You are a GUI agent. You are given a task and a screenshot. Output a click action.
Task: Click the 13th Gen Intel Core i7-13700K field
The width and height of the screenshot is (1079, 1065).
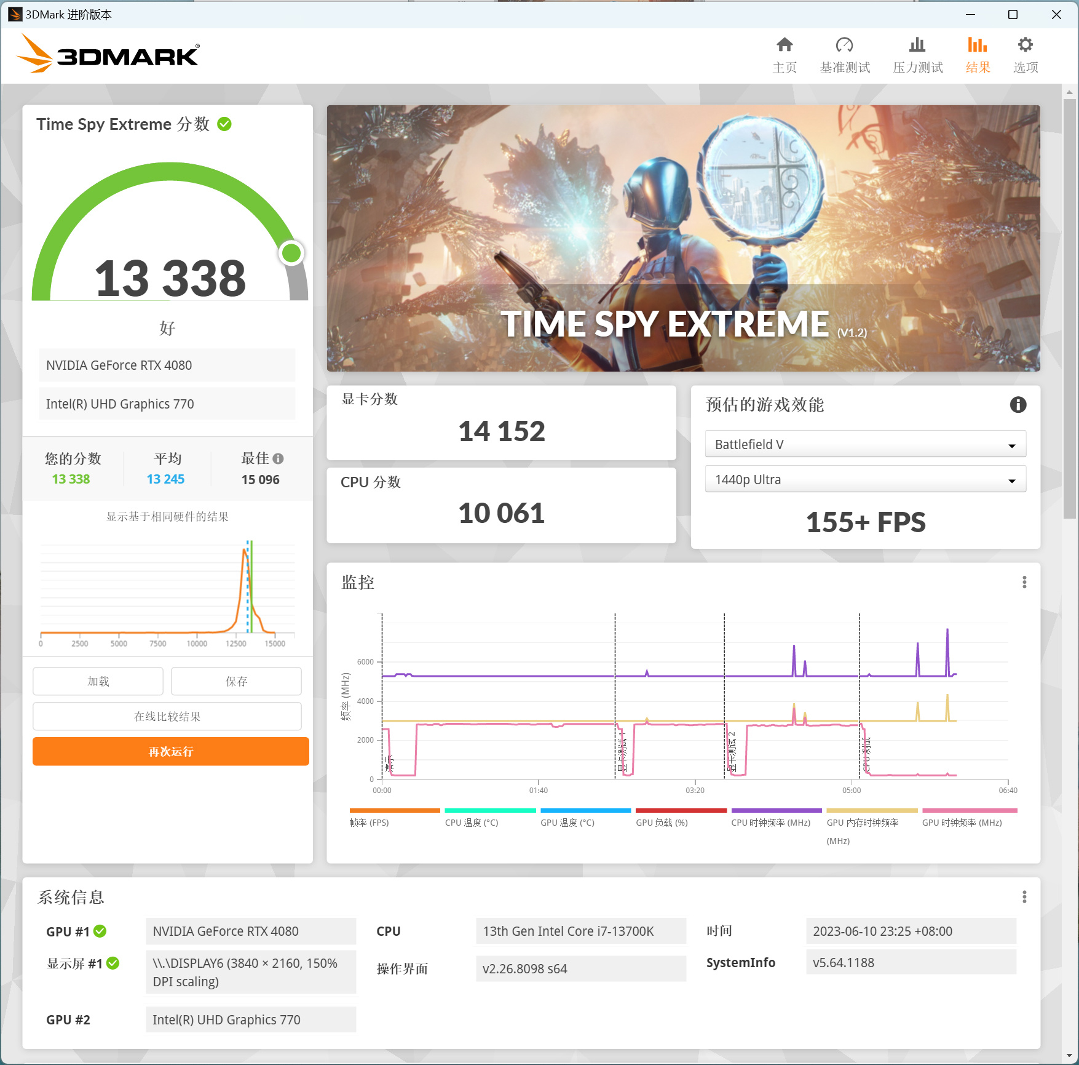(581, 931)
